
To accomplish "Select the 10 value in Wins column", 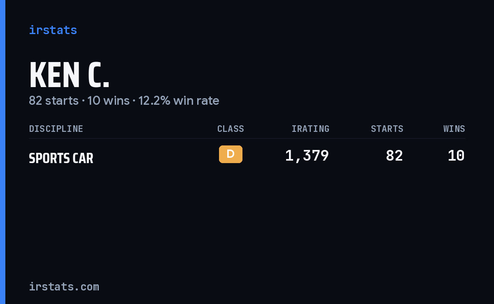I will 456,156.
